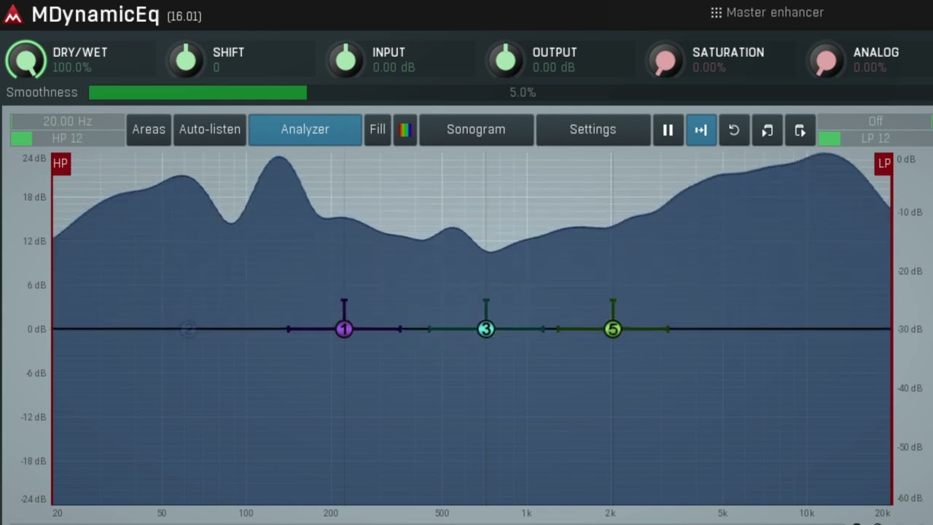Image resolution: width=933 pixels, height=525 pixels.
Task: Select EQ band node 3
Action: (486, 330)
